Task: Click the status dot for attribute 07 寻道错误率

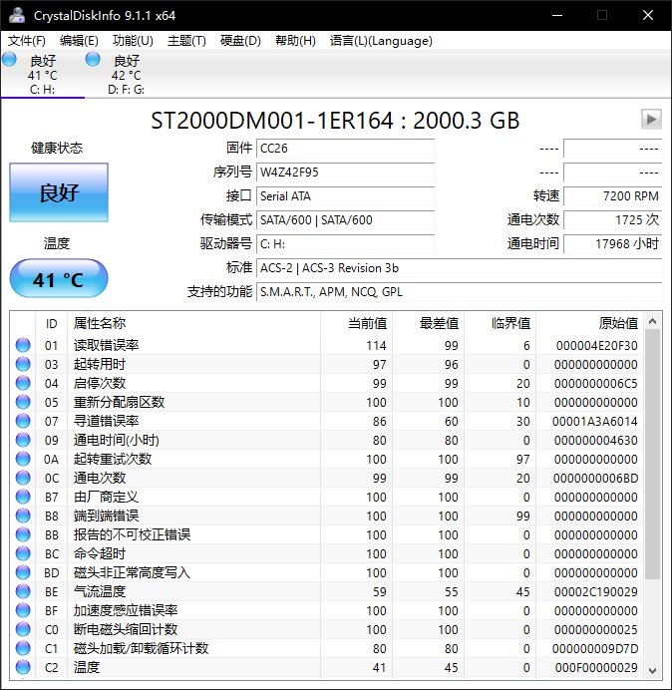Action: pos(23,421)
